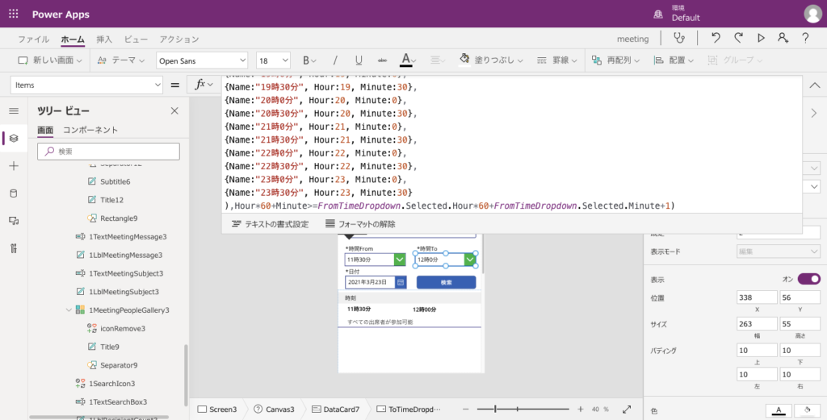Open the app launcher waffle icon
Screen dimensions: 827x420
point(14,15)
